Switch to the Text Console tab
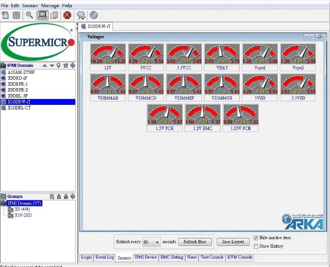The image size is (330, 267). [212, 257]
